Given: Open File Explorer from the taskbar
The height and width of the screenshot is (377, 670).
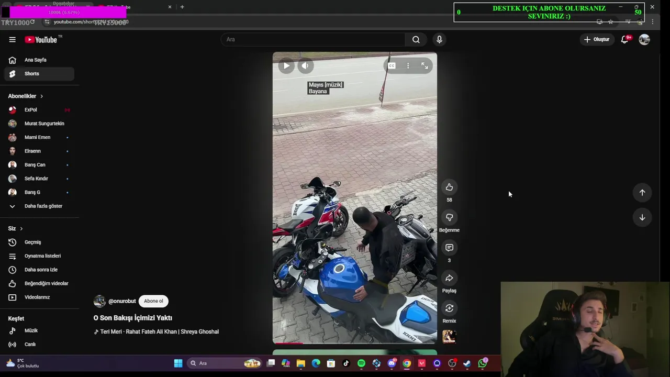Looking at the screenshot, I should tap(301, 363).
